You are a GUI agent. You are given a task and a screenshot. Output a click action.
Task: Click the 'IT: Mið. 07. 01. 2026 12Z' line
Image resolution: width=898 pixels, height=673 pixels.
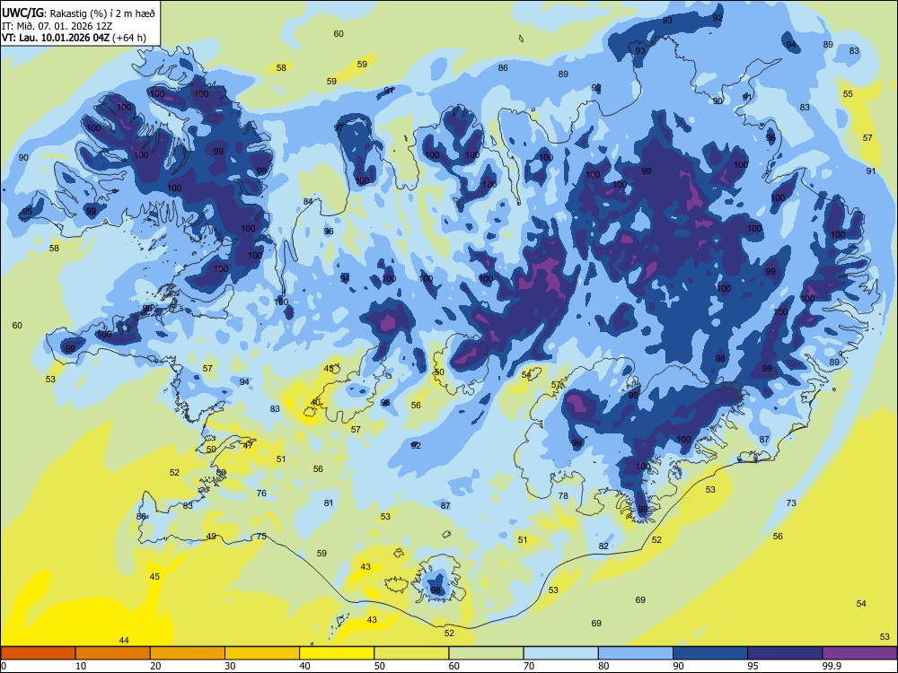(x=57, y=26)
